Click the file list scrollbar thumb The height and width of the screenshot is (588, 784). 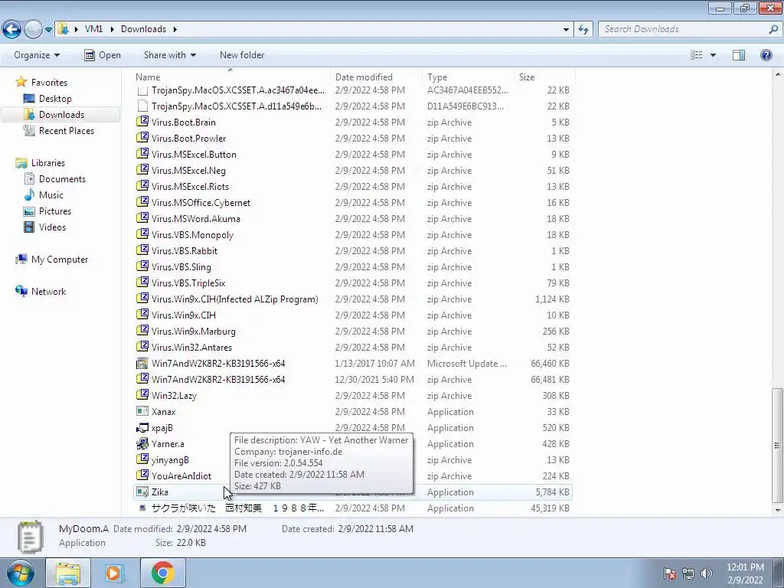[x=776, y=445]
